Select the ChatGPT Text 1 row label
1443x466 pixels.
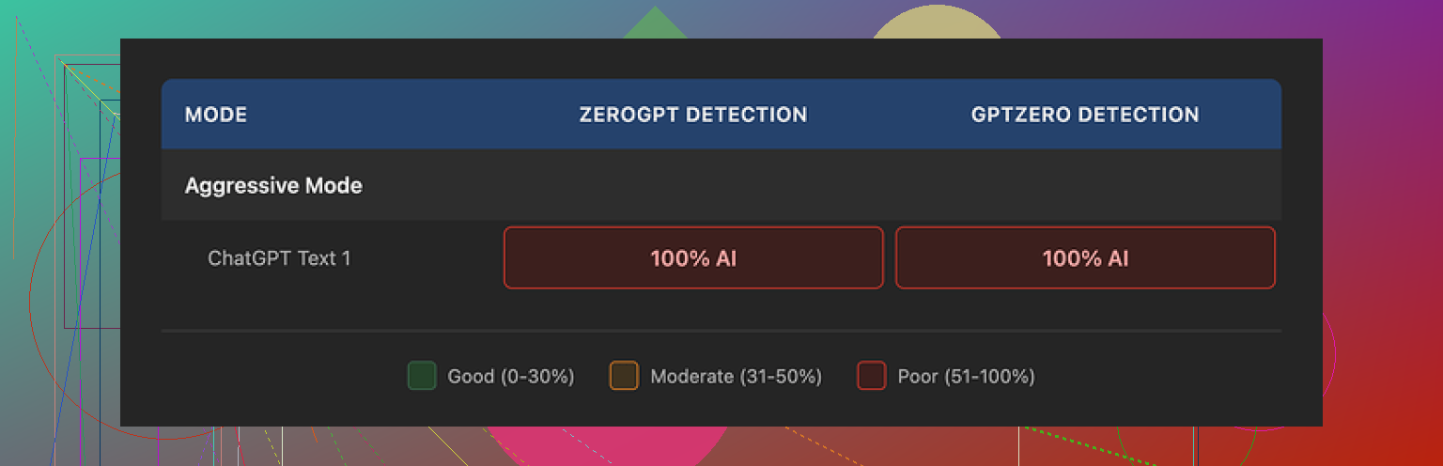tap(279, 257)
